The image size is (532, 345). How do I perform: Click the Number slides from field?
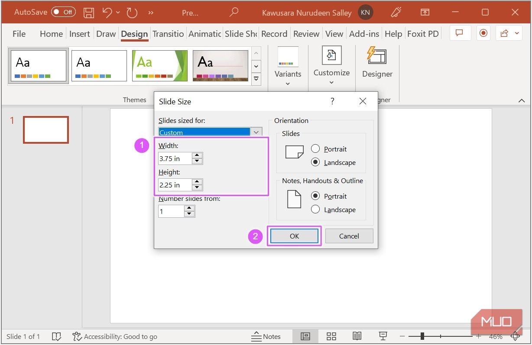tap(171, 211)
